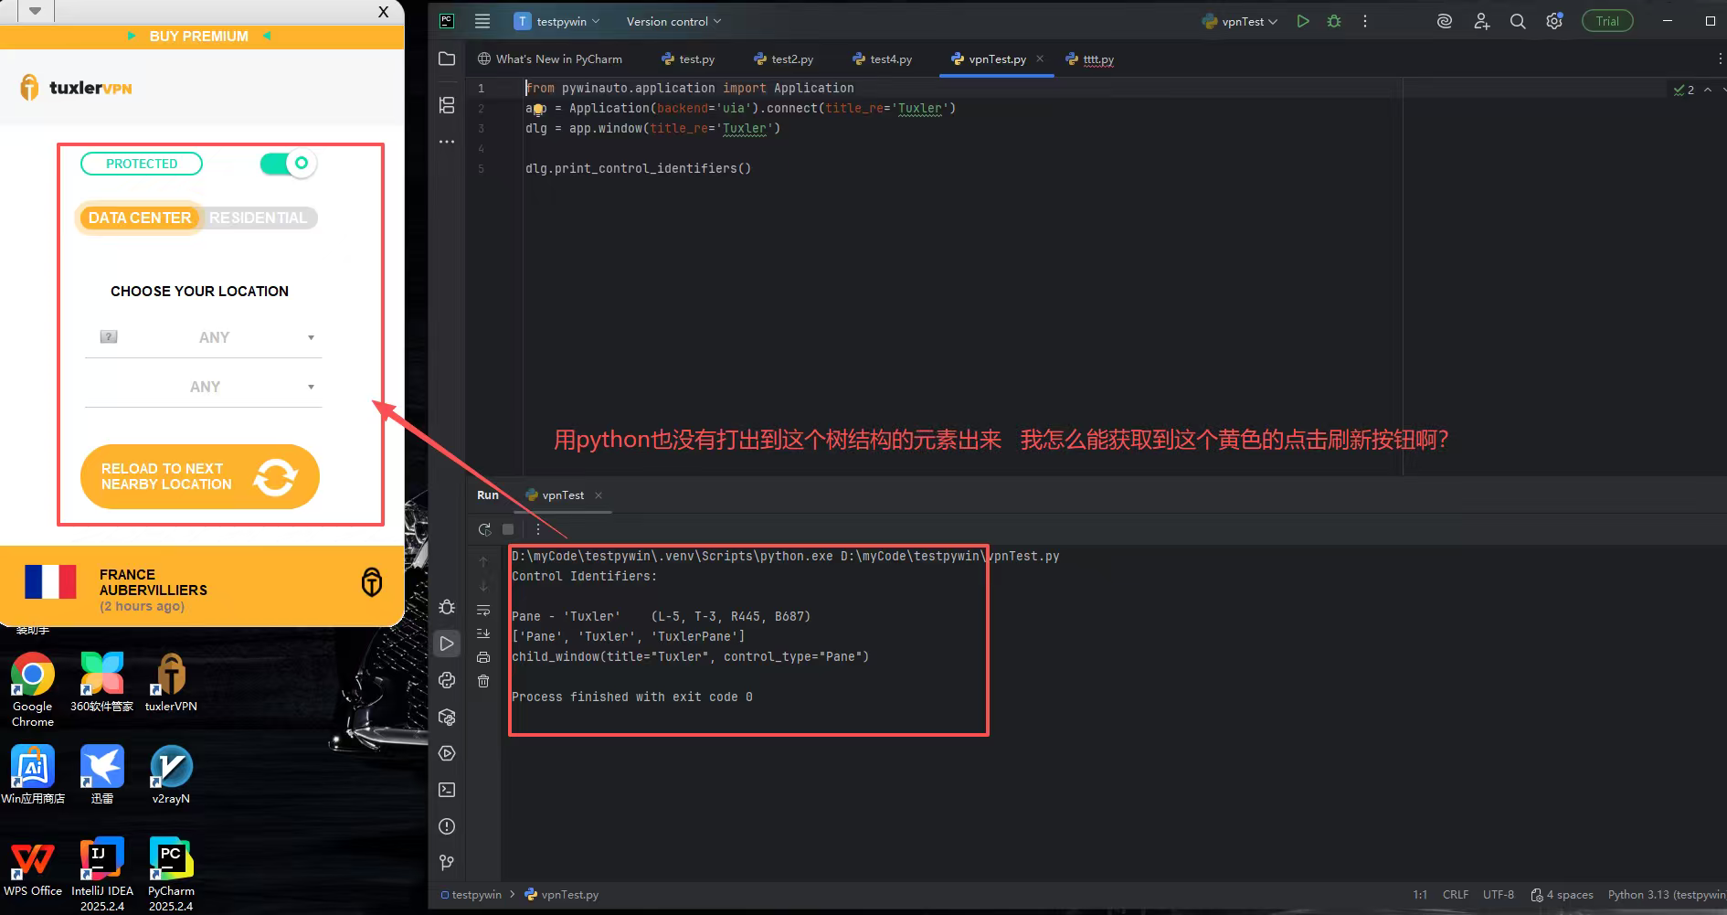The height and width of the screenshot is (915, 1727).
Task: Open the Structure tool window icon
Action: point(447,105)
